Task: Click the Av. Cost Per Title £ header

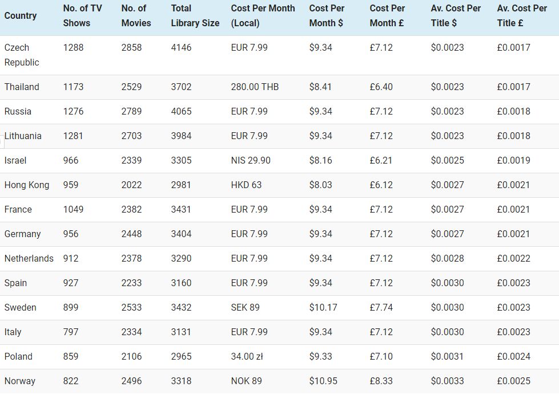Action: [522, 15]
